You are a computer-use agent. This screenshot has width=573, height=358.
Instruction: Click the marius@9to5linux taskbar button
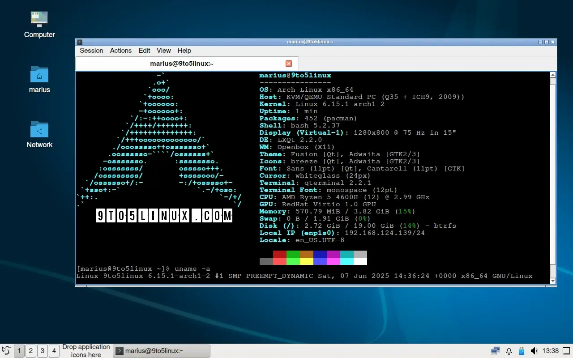[x=162, y=351]
